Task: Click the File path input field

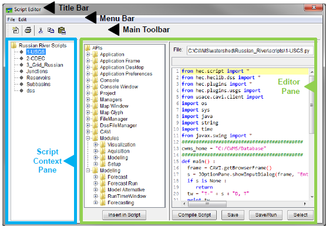Action: pos(250,50)
